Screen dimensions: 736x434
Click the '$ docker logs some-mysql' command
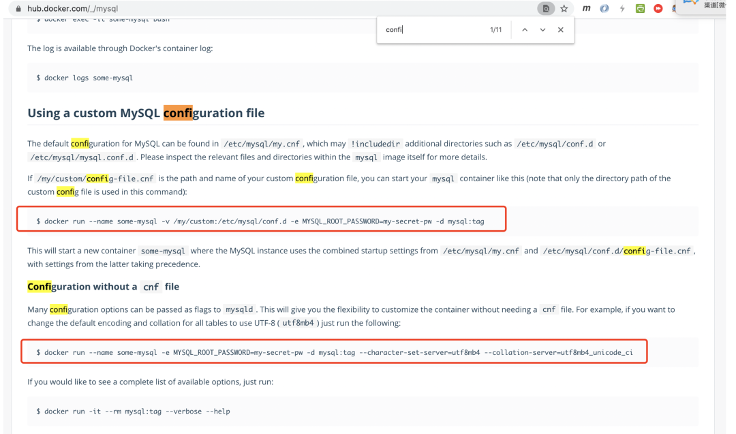(85, 78)
